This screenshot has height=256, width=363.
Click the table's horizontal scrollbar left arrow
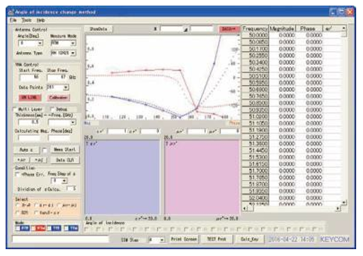[245, 209]
